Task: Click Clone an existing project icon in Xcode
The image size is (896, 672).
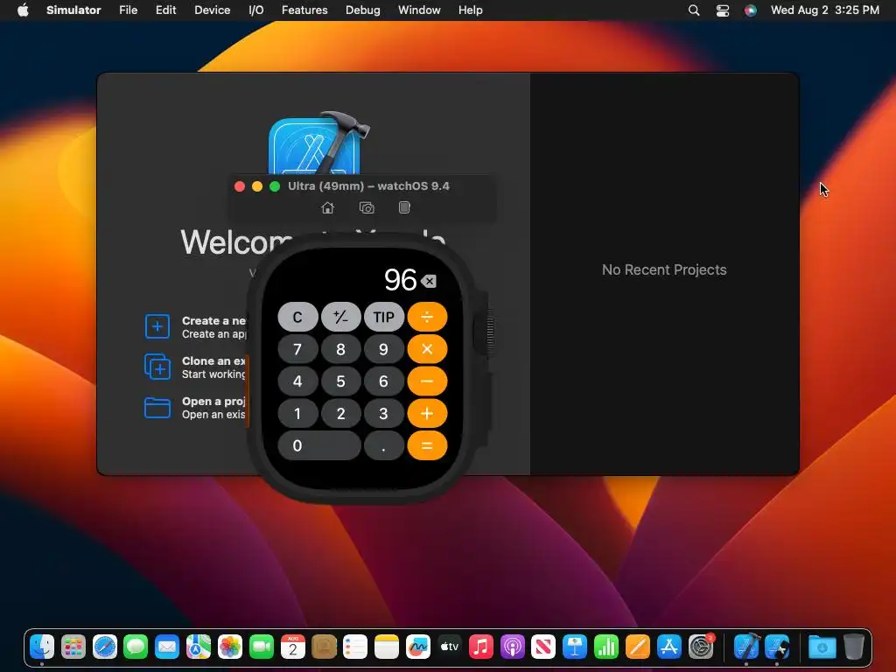Action: coord(157,367)
